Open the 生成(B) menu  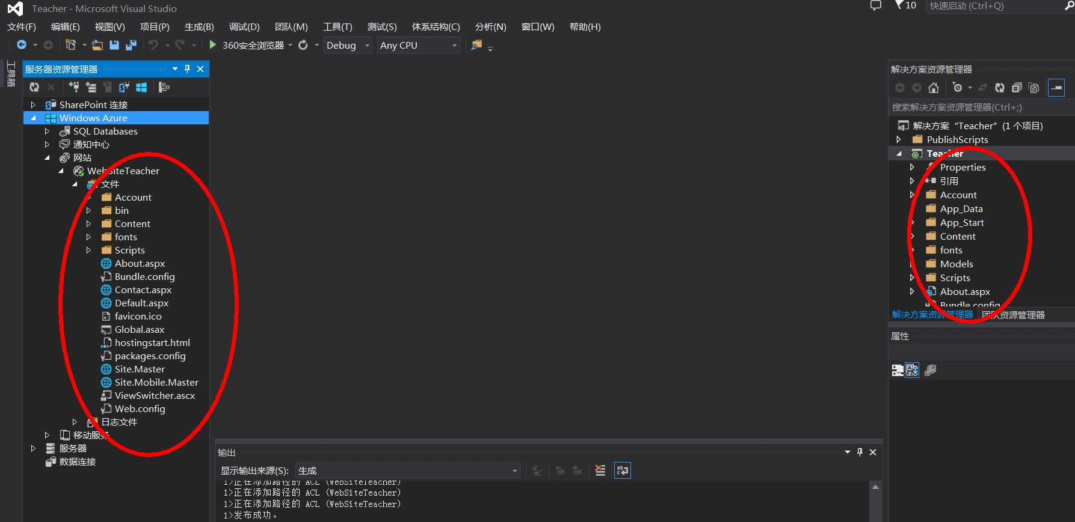click(x=199, y=26)
